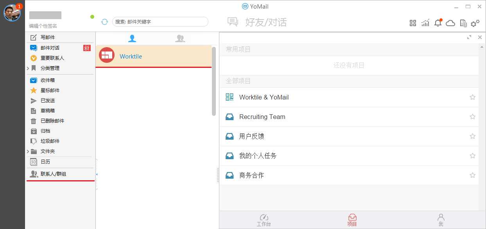
Task: Collapse the sidebar with splitter arrow
Action: pyautogui.click(x=97, y=174)
